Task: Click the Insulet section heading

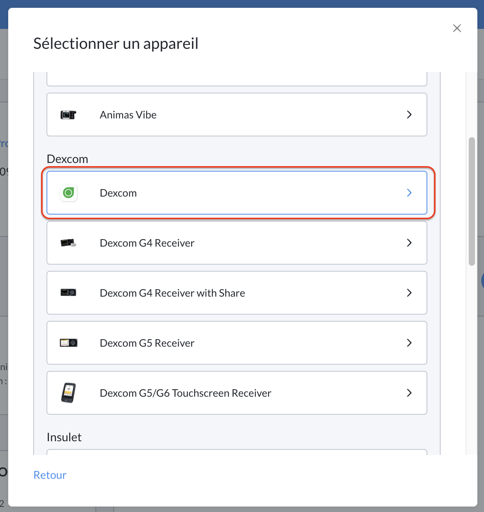Action: click(64, 437)
